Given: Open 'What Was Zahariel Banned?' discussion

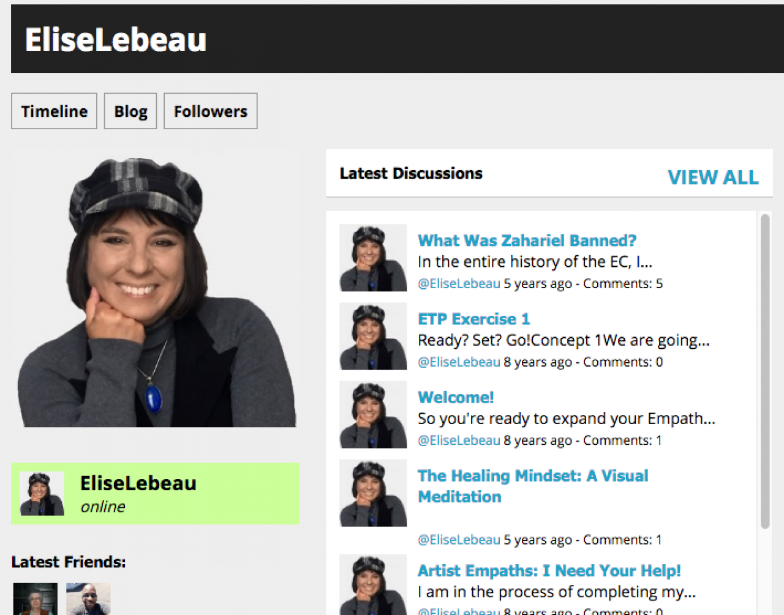Looking at the screenshot, I should coord(527,240).
